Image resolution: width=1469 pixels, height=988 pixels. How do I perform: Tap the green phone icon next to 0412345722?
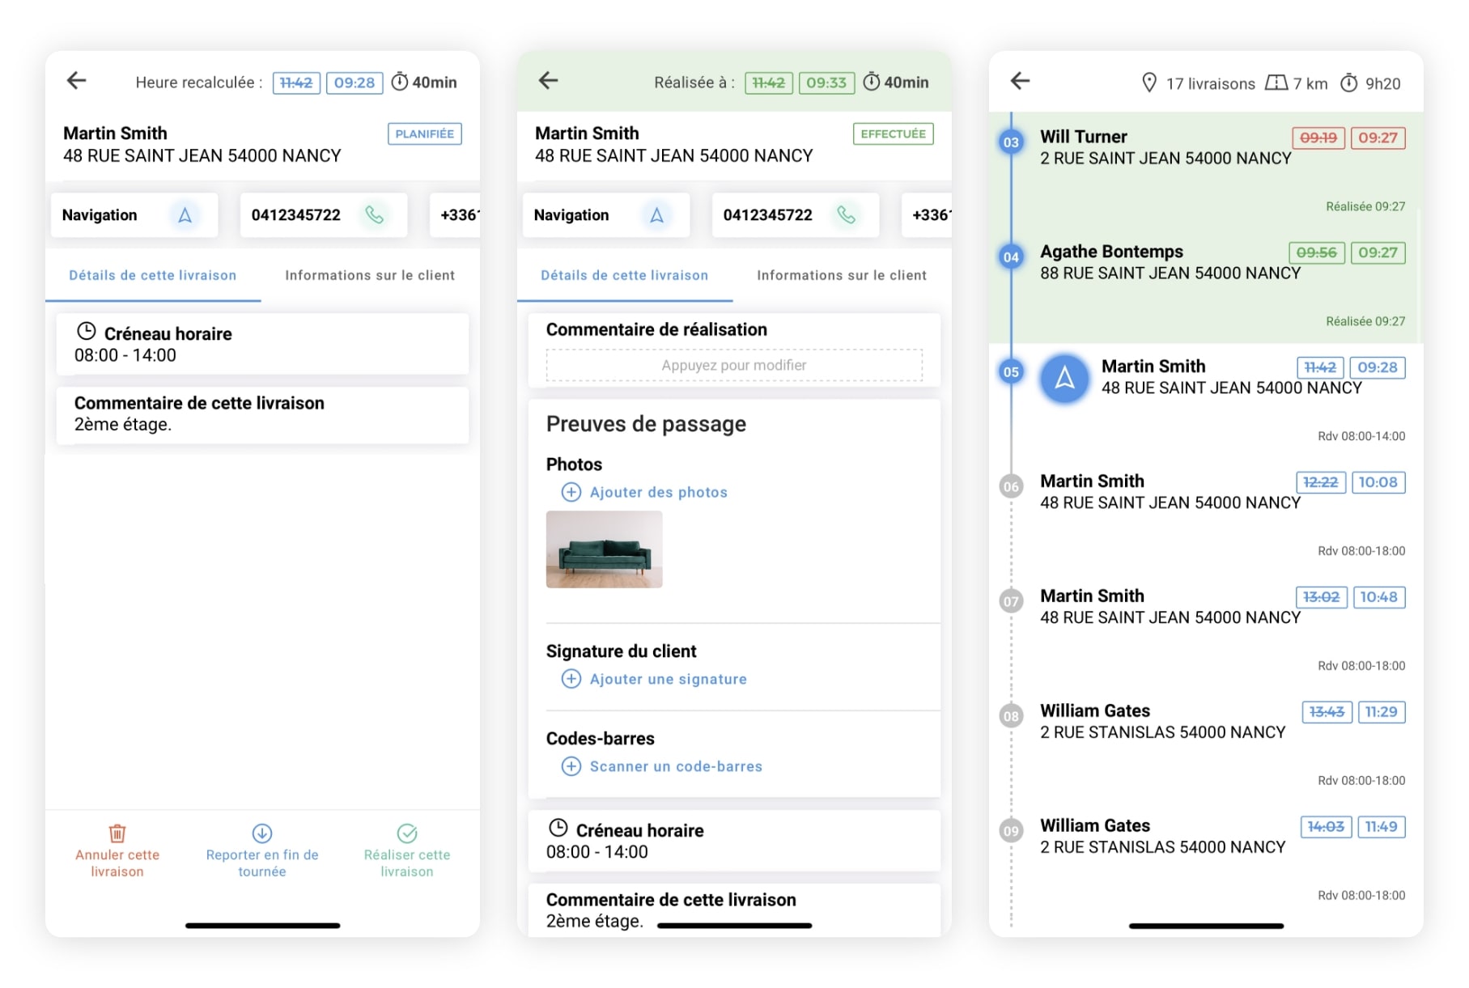pos(374,215)
